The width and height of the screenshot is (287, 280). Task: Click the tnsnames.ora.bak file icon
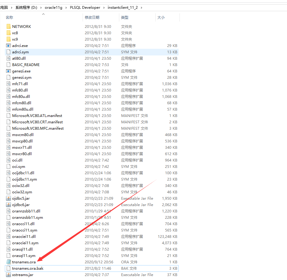point(8,268)
